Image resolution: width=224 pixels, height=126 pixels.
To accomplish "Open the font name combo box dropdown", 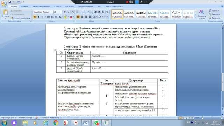I will point(52,12).
